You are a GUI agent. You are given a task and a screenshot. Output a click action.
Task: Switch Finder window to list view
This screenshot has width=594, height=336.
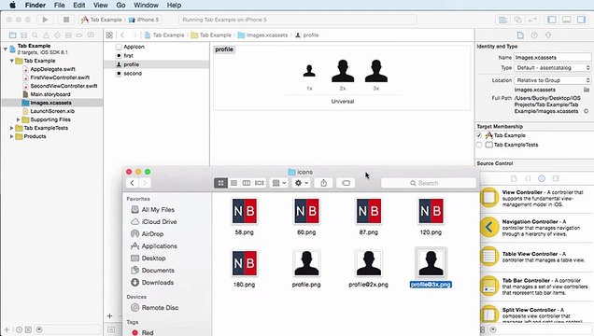point(233,183)
